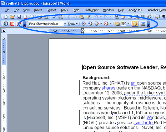Open the Table menu
Viewport: 166px width, 132px height.
(76, 10)
